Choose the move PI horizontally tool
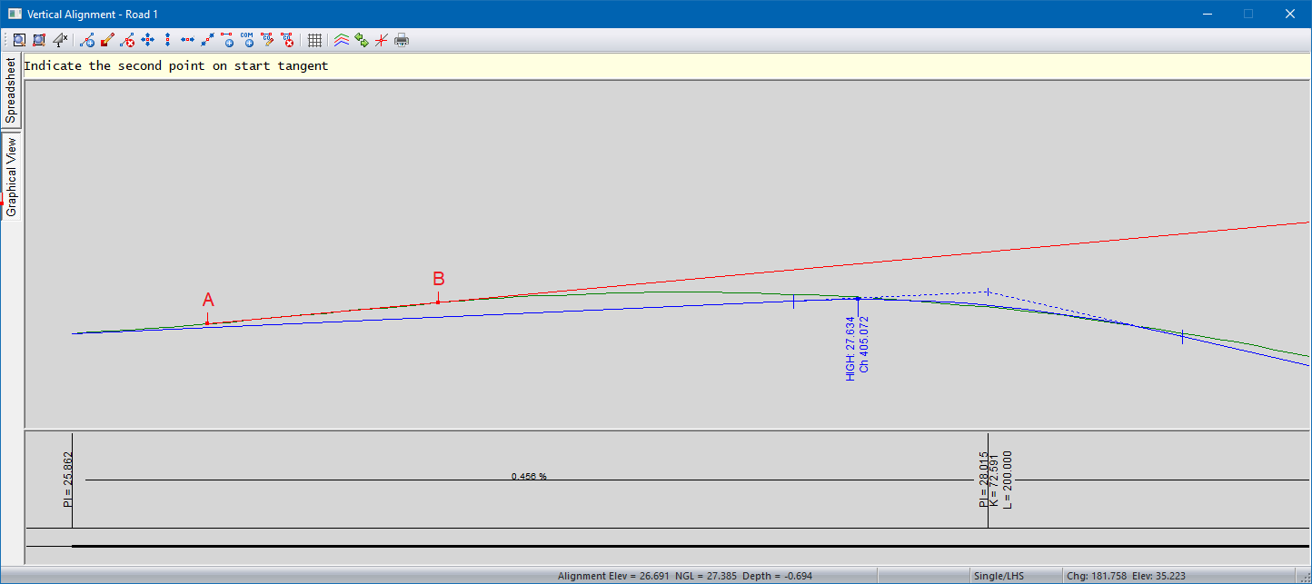 (x=187, y=40)
